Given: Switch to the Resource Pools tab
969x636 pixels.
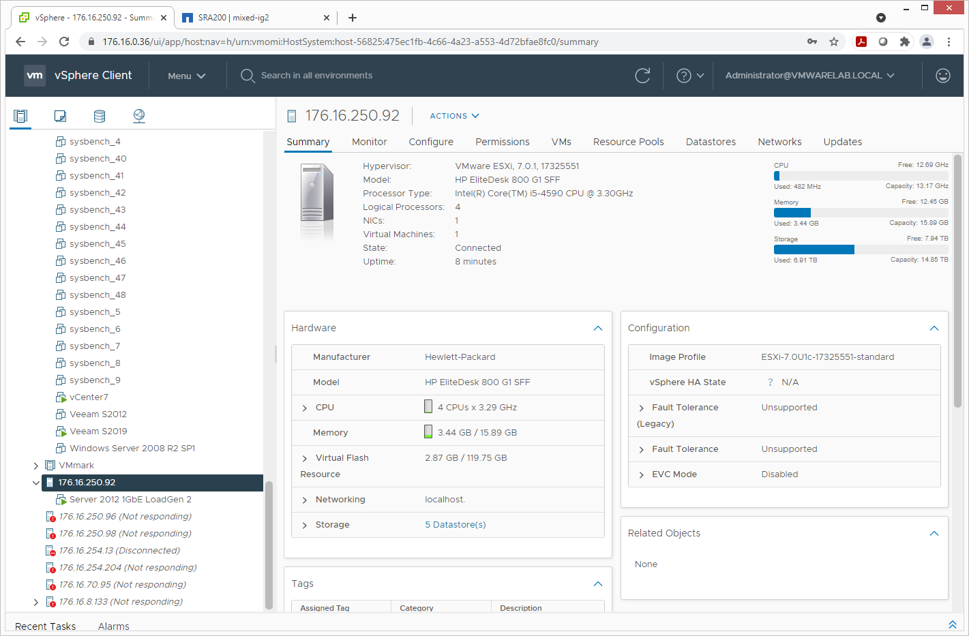Looking at the screenshot, I should tap(629, 142).
